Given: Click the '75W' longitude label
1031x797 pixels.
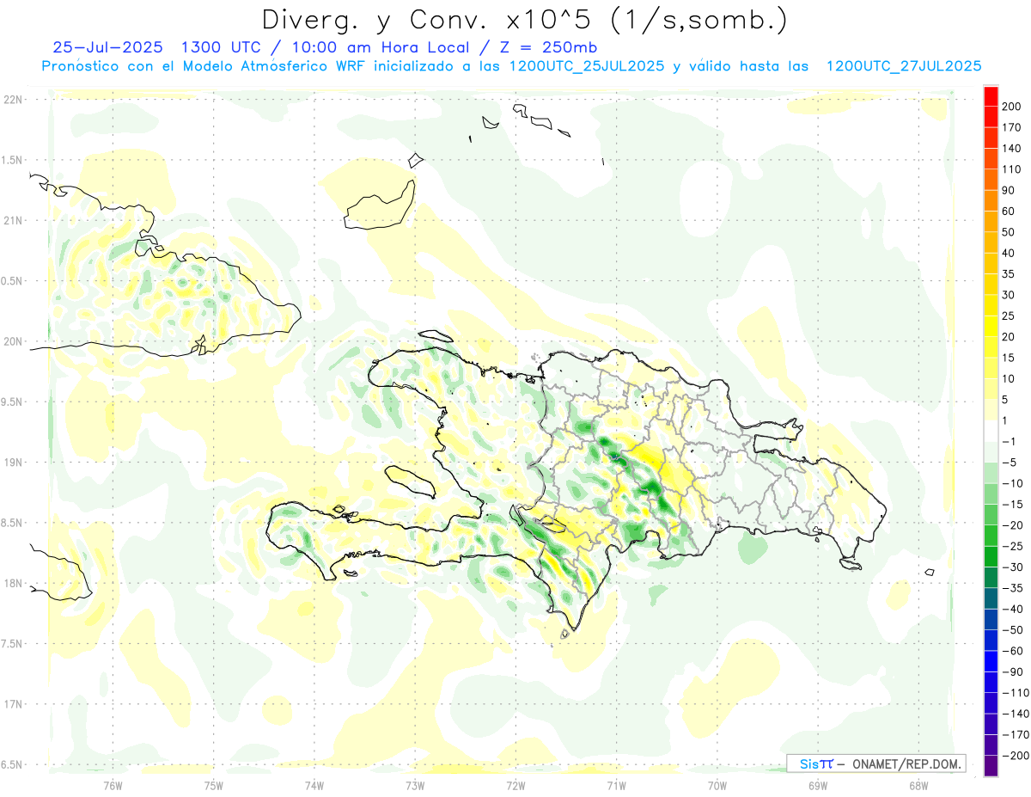Looking at the screenshot, I should click(x=213, y=786).
